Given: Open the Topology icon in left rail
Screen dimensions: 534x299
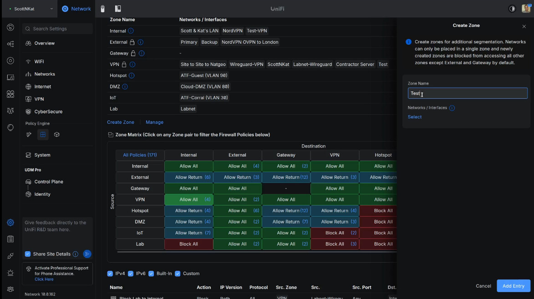Looking at the screenshot, I should [10, 44].
